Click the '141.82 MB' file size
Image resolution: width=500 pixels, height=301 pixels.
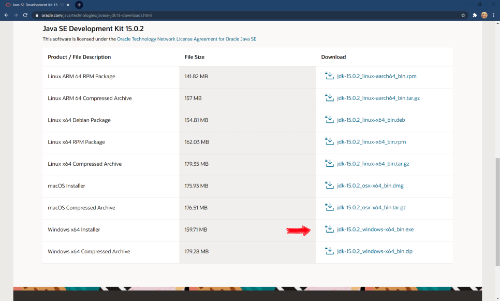(196, 76)
